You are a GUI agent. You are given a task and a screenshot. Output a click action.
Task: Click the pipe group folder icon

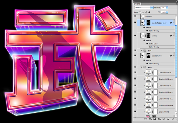pyautogui.click(x=145, y=50)
